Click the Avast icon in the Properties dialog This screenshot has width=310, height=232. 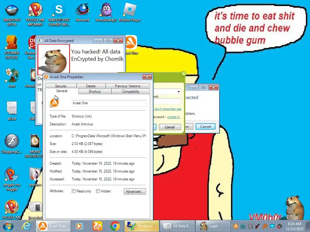pyautogui.click(x=54, y=103)
